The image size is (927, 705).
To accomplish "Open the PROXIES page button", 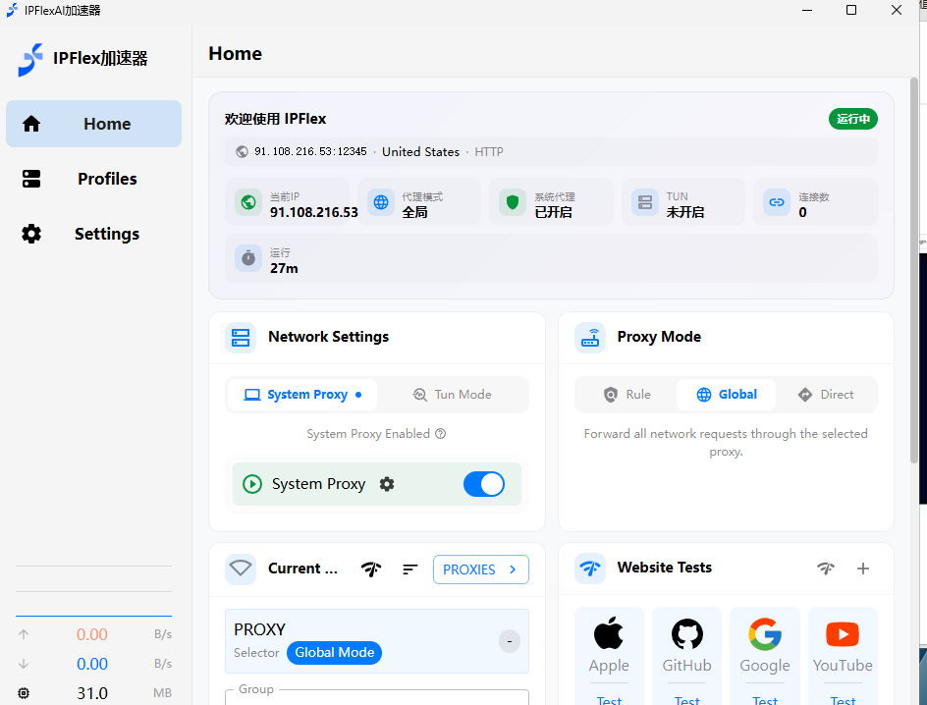I will 480,569.
